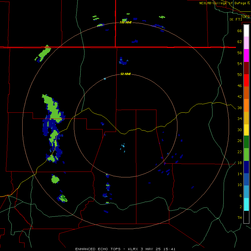The height and width of the screenshot is (251, 251).
Task: Click the legend value 22
Action: click(240, 152)
